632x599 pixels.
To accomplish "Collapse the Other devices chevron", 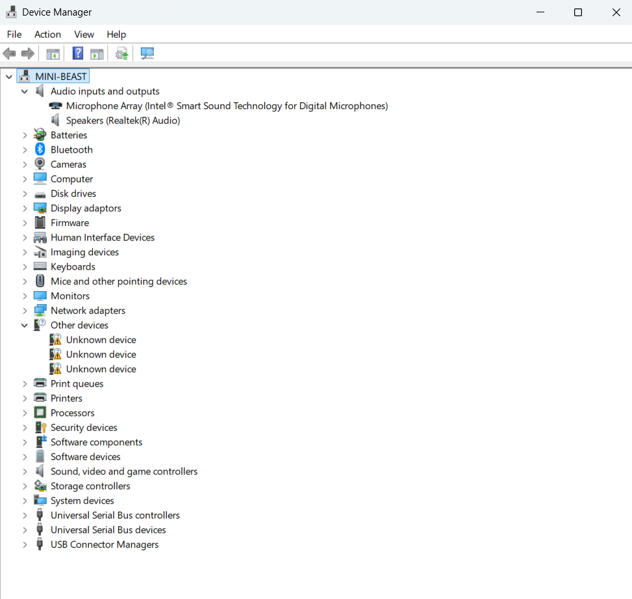I will 25,325.
